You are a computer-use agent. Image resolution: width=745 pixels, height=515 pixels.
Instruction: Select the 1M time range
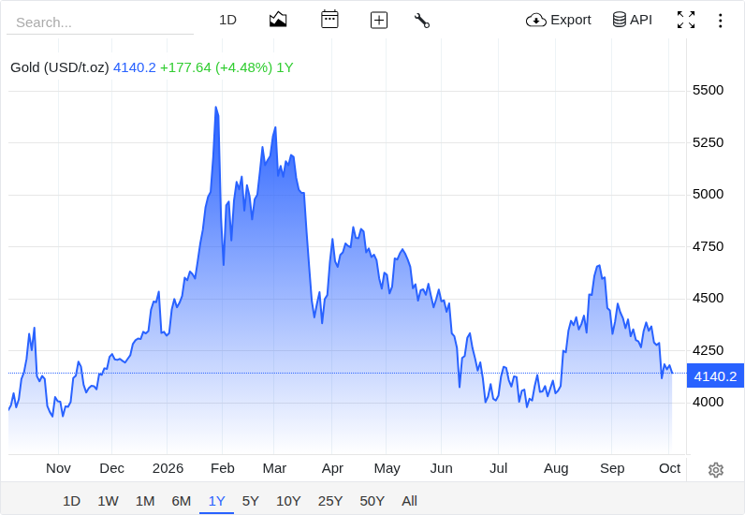(145, 501)
